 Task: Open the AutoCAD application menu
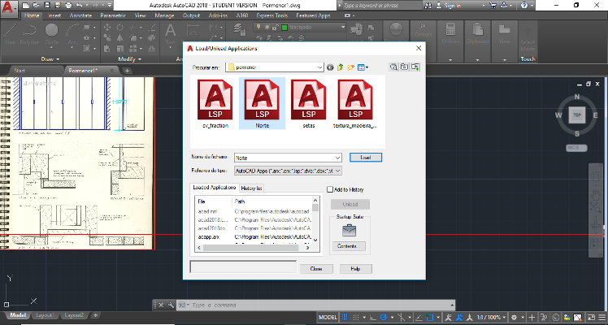9,8
